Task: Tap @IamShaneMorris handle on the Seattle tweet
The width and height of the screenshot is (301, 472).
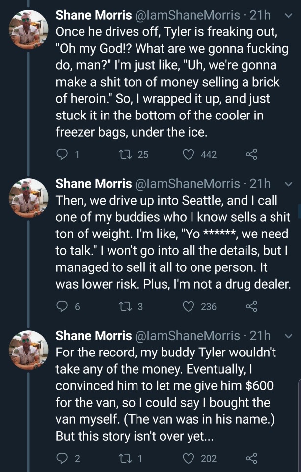Action: 187,184
